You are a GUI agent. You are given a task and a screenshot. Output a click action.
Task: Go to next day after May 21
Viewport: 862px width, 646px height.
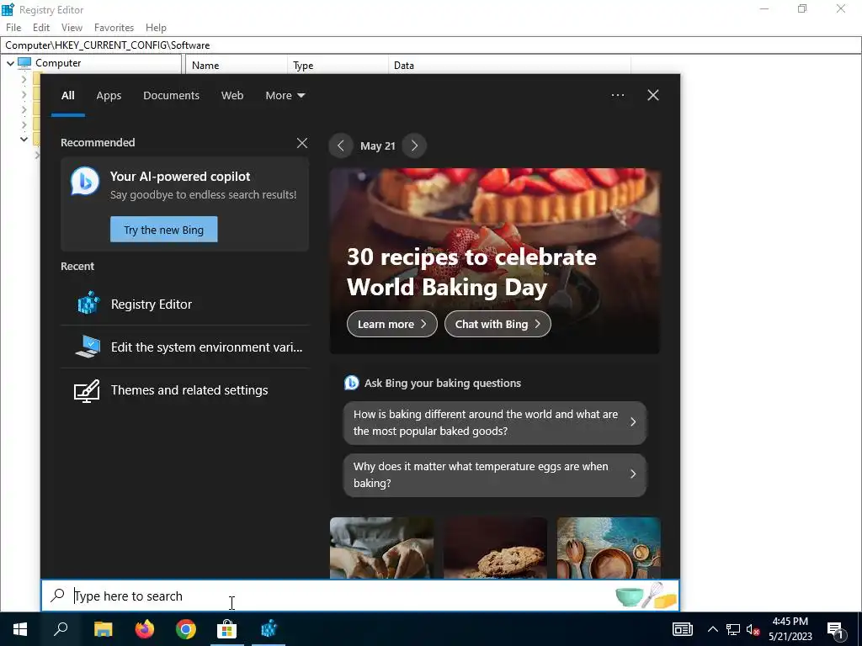(414, 146)
